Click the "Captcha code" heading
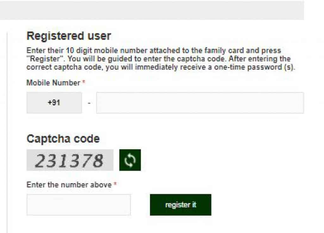The width and height of the screenshot is (324, 233). 63,139
